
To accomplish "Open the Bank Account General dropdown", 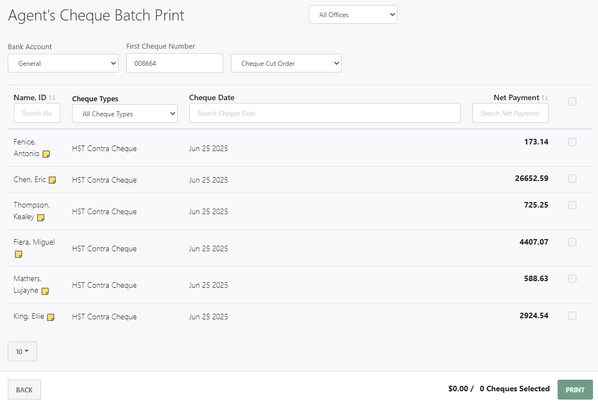I will tap(63, 63).
